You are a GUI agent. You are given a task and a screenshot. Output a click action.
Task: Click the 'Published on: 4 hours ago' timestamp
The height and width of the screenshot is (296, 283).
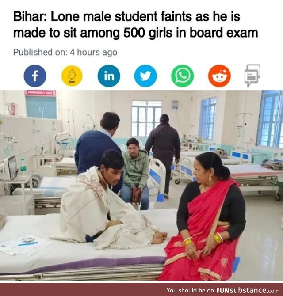pyautogui.click(x=65, y=52)
